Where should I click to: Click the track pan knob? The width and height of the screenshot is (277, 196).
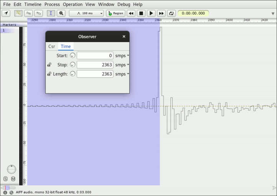click(12, 169)
